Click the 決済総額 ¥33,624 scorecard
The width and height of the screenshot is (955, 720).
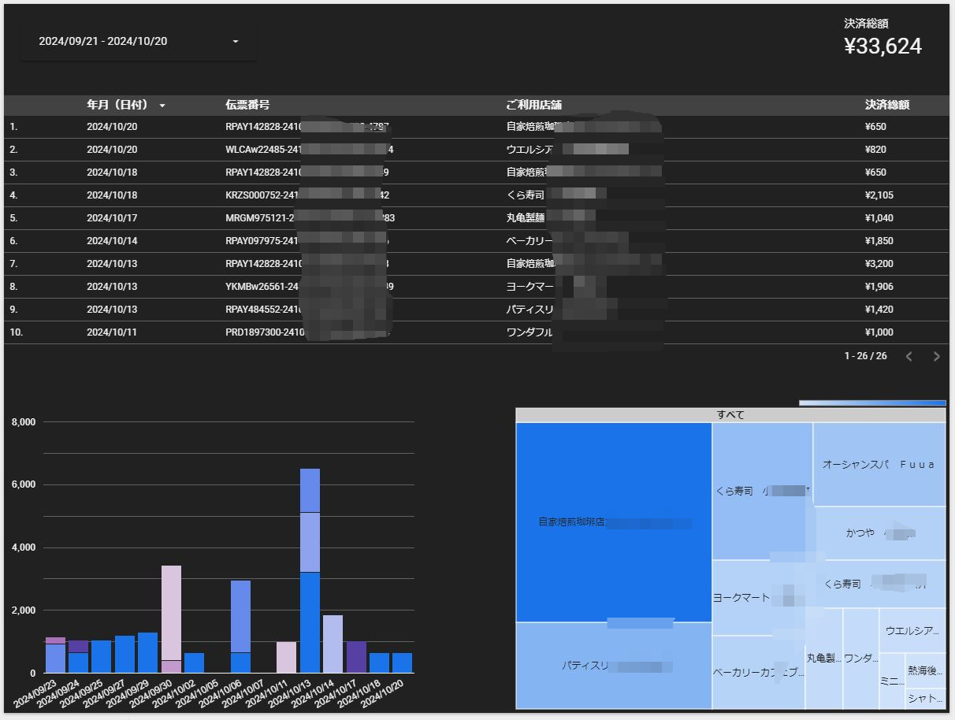point(883,39)
